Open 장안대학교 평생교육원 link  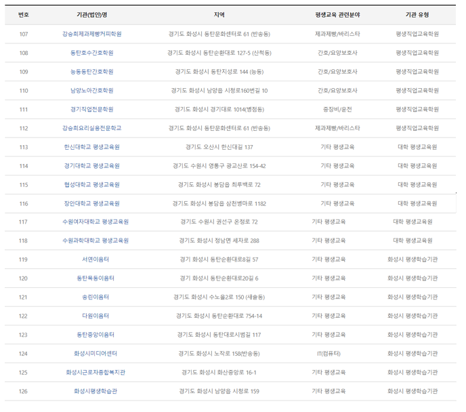point(92,203)
